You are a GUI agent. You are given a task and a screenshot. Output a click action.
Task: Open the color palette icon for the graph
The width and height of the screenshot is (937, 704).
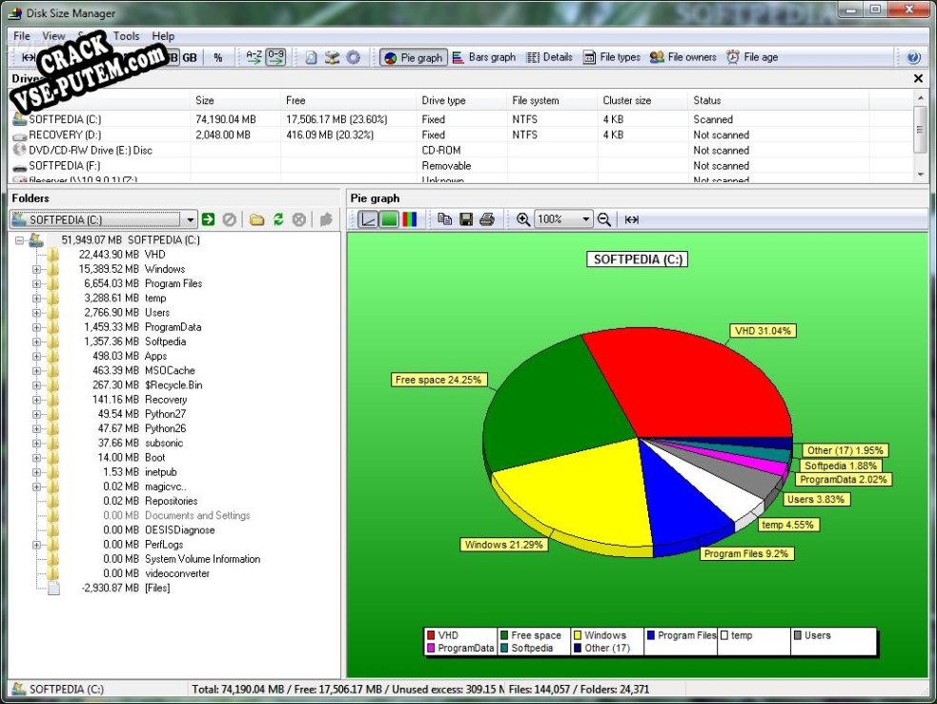point(410,219)
